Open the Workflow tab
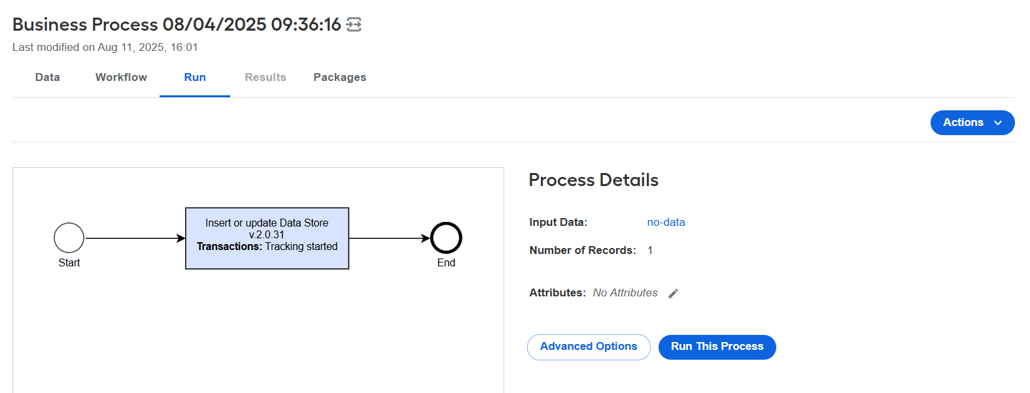Viewport: 1030px width, 393px height. (121, 77)
